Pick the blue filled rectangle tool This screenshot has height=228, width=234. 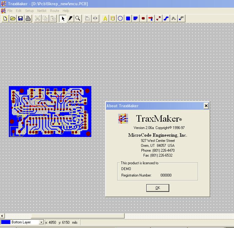coord(128,18)
